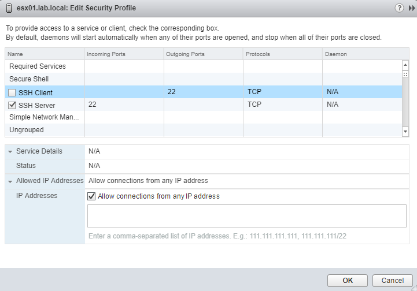This screenshot has width=417, height=291.
Task: Uncheck the SSH Server checkbox
Action: [x=12, y=106]
